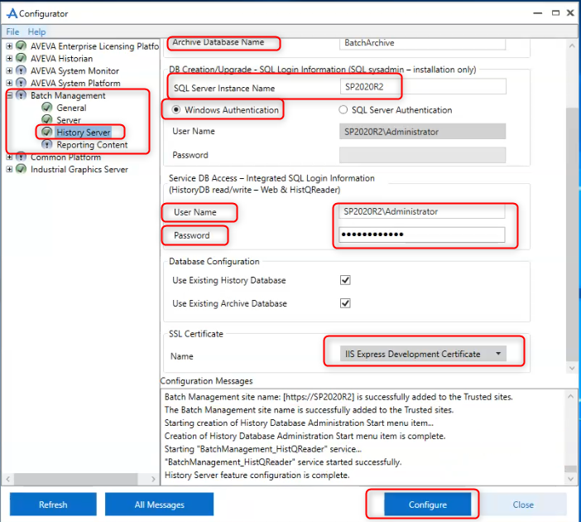This screenshot has height=522, width=581.
Task: Click tree panel scroll left arrow
Action: (x=7, y=479)
